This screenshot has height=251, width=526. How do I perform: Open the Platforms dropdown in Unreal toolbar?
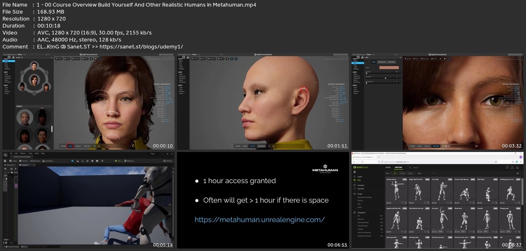pyautogui.click(x=129, y=161)
